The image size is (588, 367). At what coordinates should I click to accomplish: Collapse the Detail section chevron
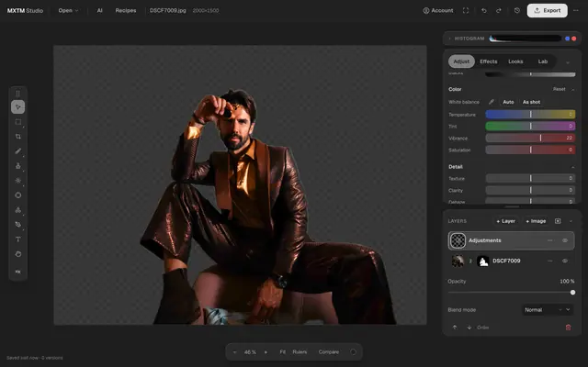573,167
